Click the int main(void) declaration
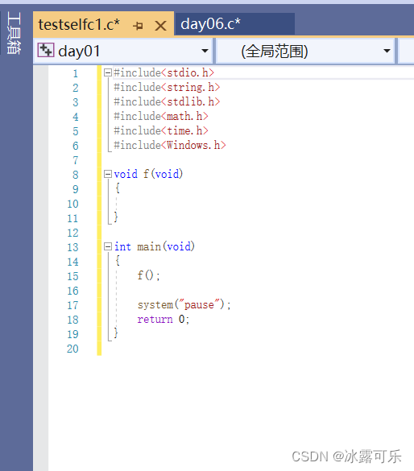The image size is (414, 471). coord(155,247)
